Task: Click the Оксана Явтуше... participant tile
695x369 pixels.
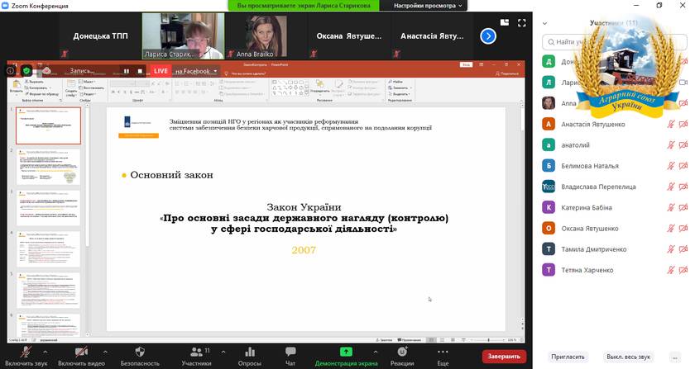Action: pyautogui.click(x=349, y=36)
